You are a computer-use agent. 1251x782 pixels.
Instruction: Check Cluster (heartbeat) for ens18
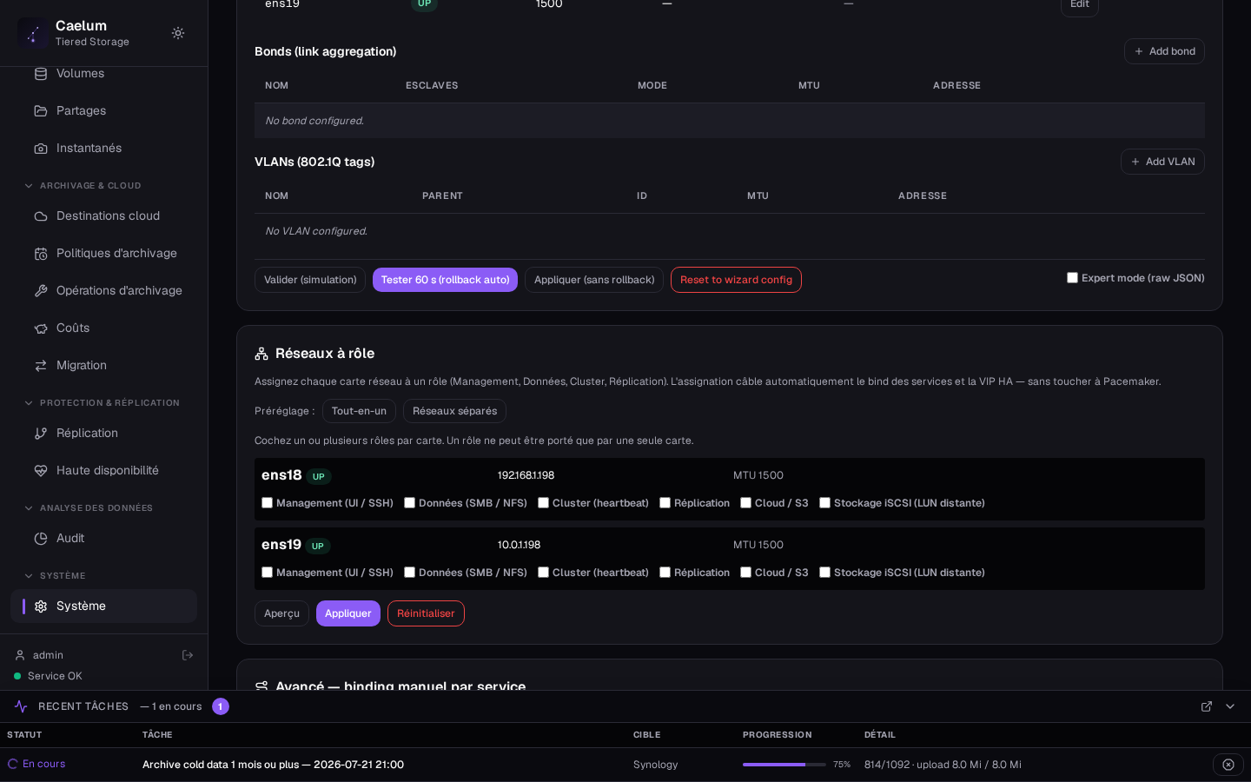click(544, 503)
